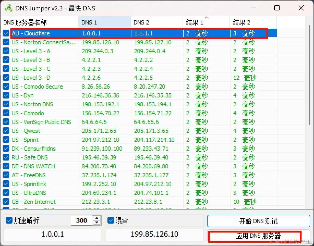Toggle the US - Level 3 - A checkbox
The image size is (314, 246).
6,51
